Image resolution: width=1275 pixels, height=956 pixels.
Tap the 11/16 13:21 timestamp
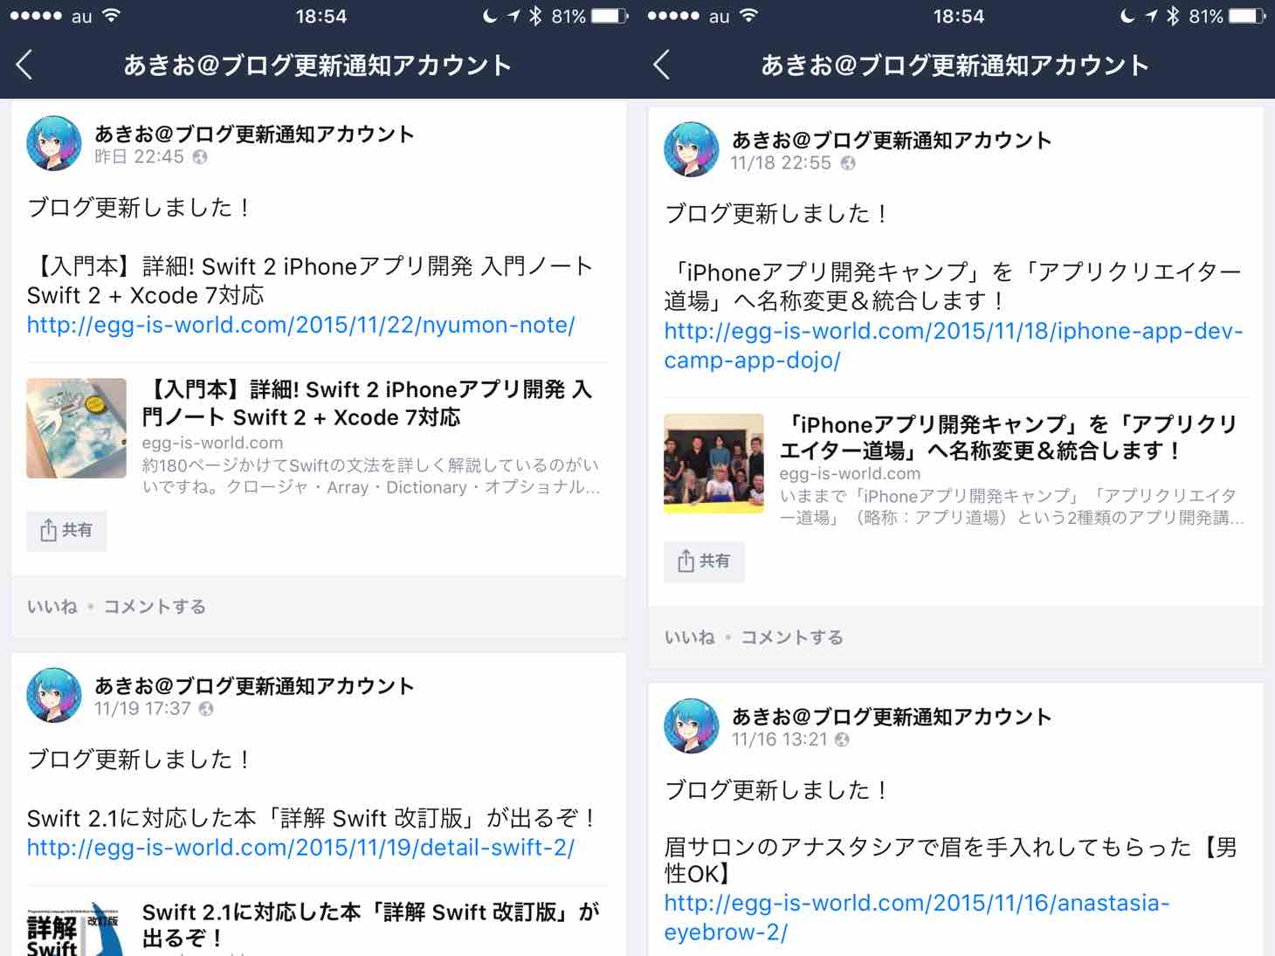click(x=779, y=739)
